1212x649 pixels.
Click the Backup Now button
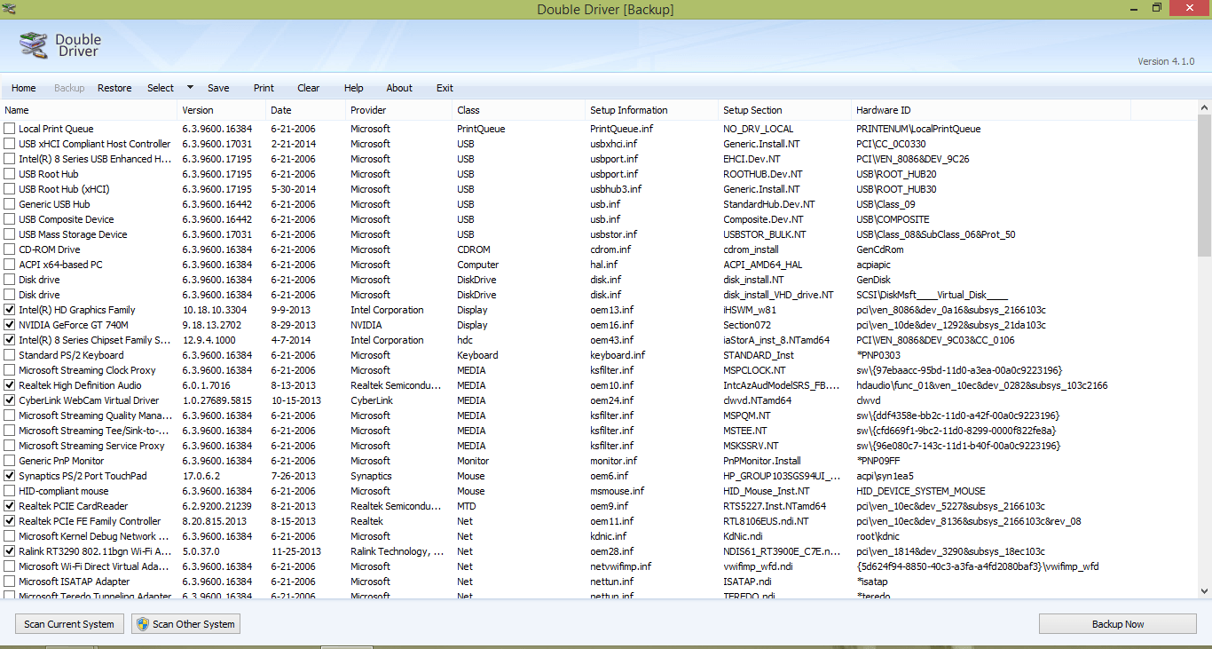coord(1117,624)
